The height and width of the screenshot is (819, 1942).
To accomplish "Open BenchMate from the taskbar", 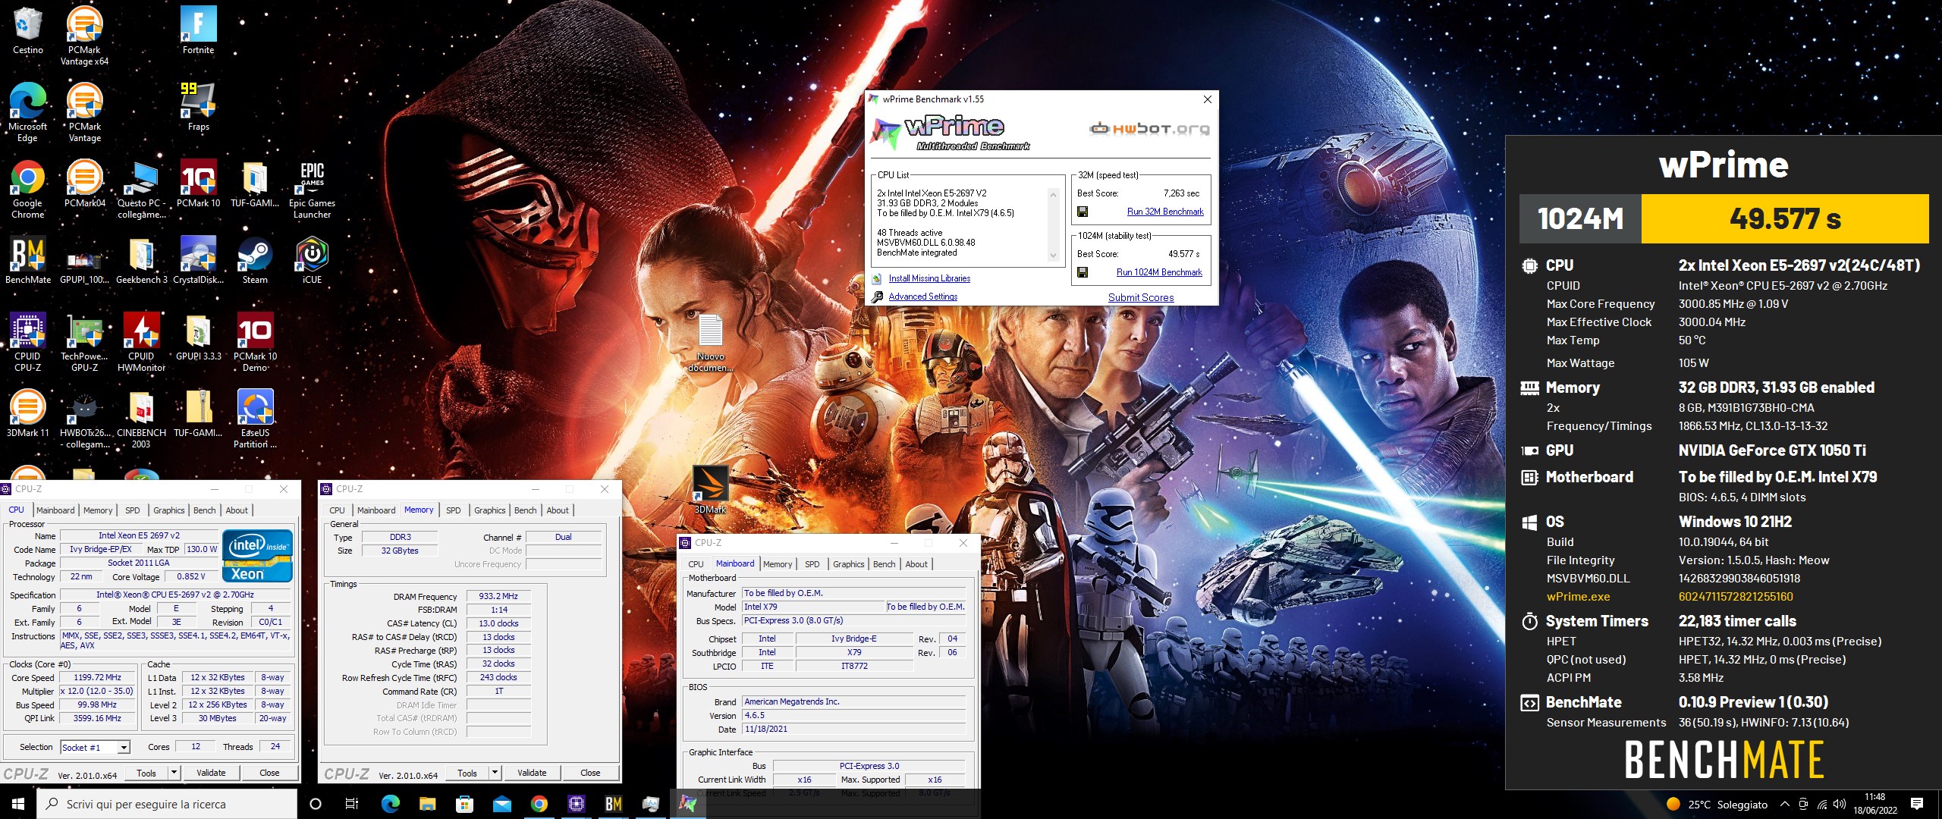I will click(614, 804).
